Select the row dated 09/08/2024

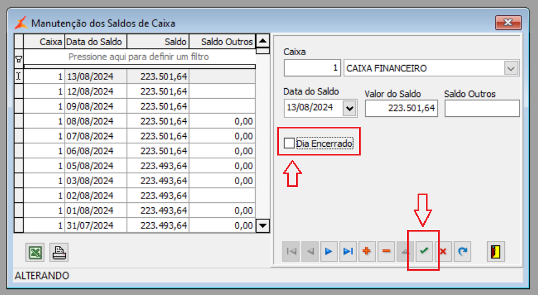tap(139, 106)
